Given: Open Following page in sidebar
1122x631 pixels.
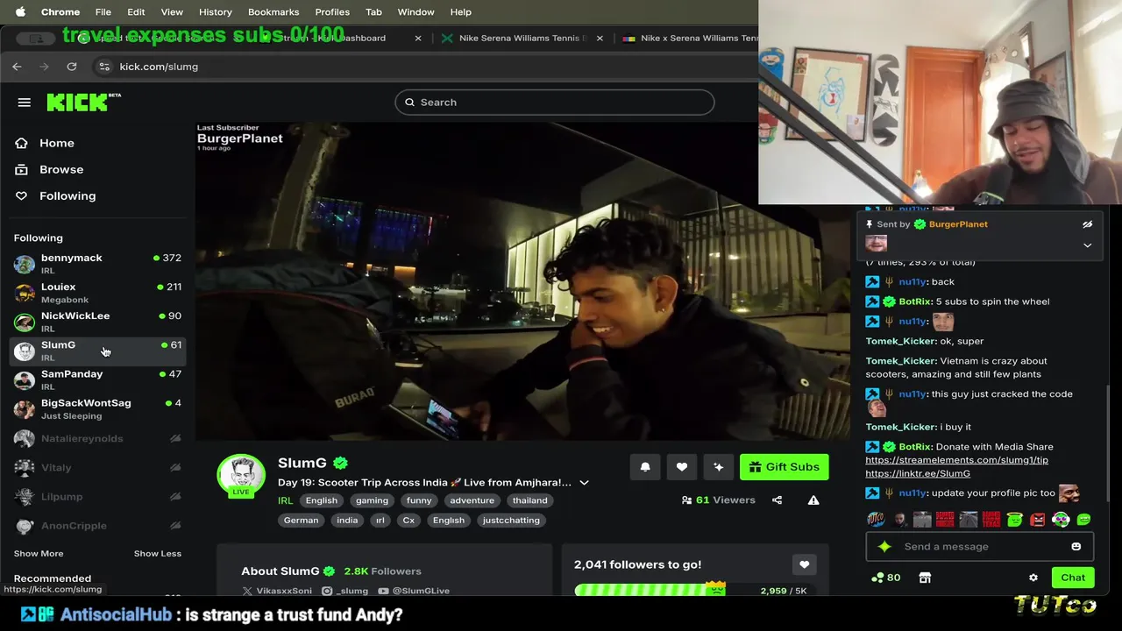Looking at the screenshot, I should pos(67,195).
